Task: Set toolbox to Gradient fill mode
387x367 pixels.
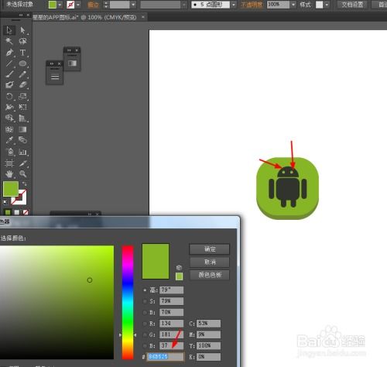Action: (x=17, y=212)
